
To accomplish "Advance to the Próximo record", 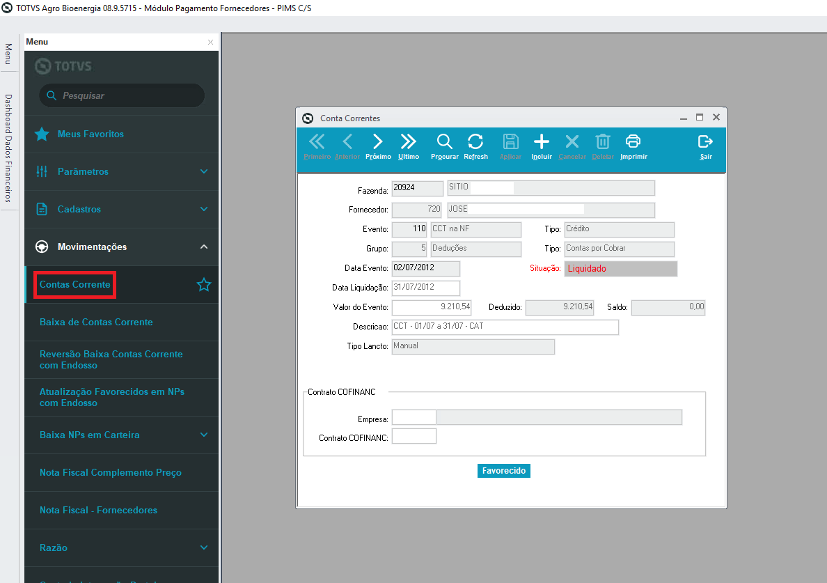I will pos(378,146).
